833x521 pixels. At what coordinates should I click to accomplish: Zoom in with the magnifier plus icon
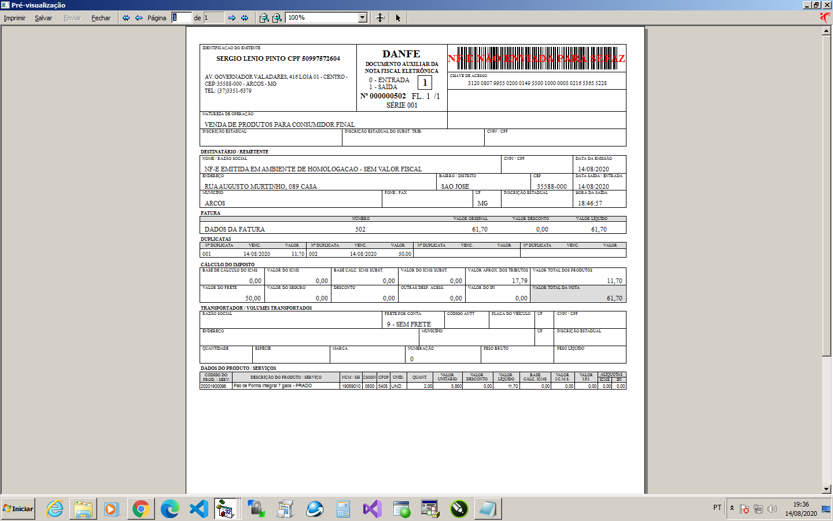[277, 18]
